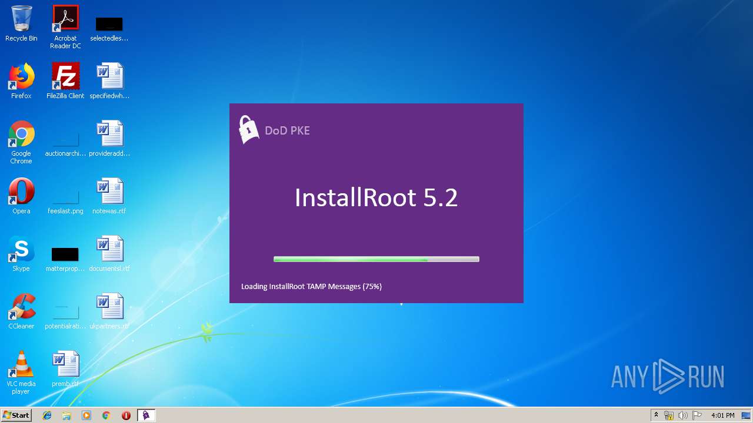Select the documentsl.rtf file

(109, 254)
